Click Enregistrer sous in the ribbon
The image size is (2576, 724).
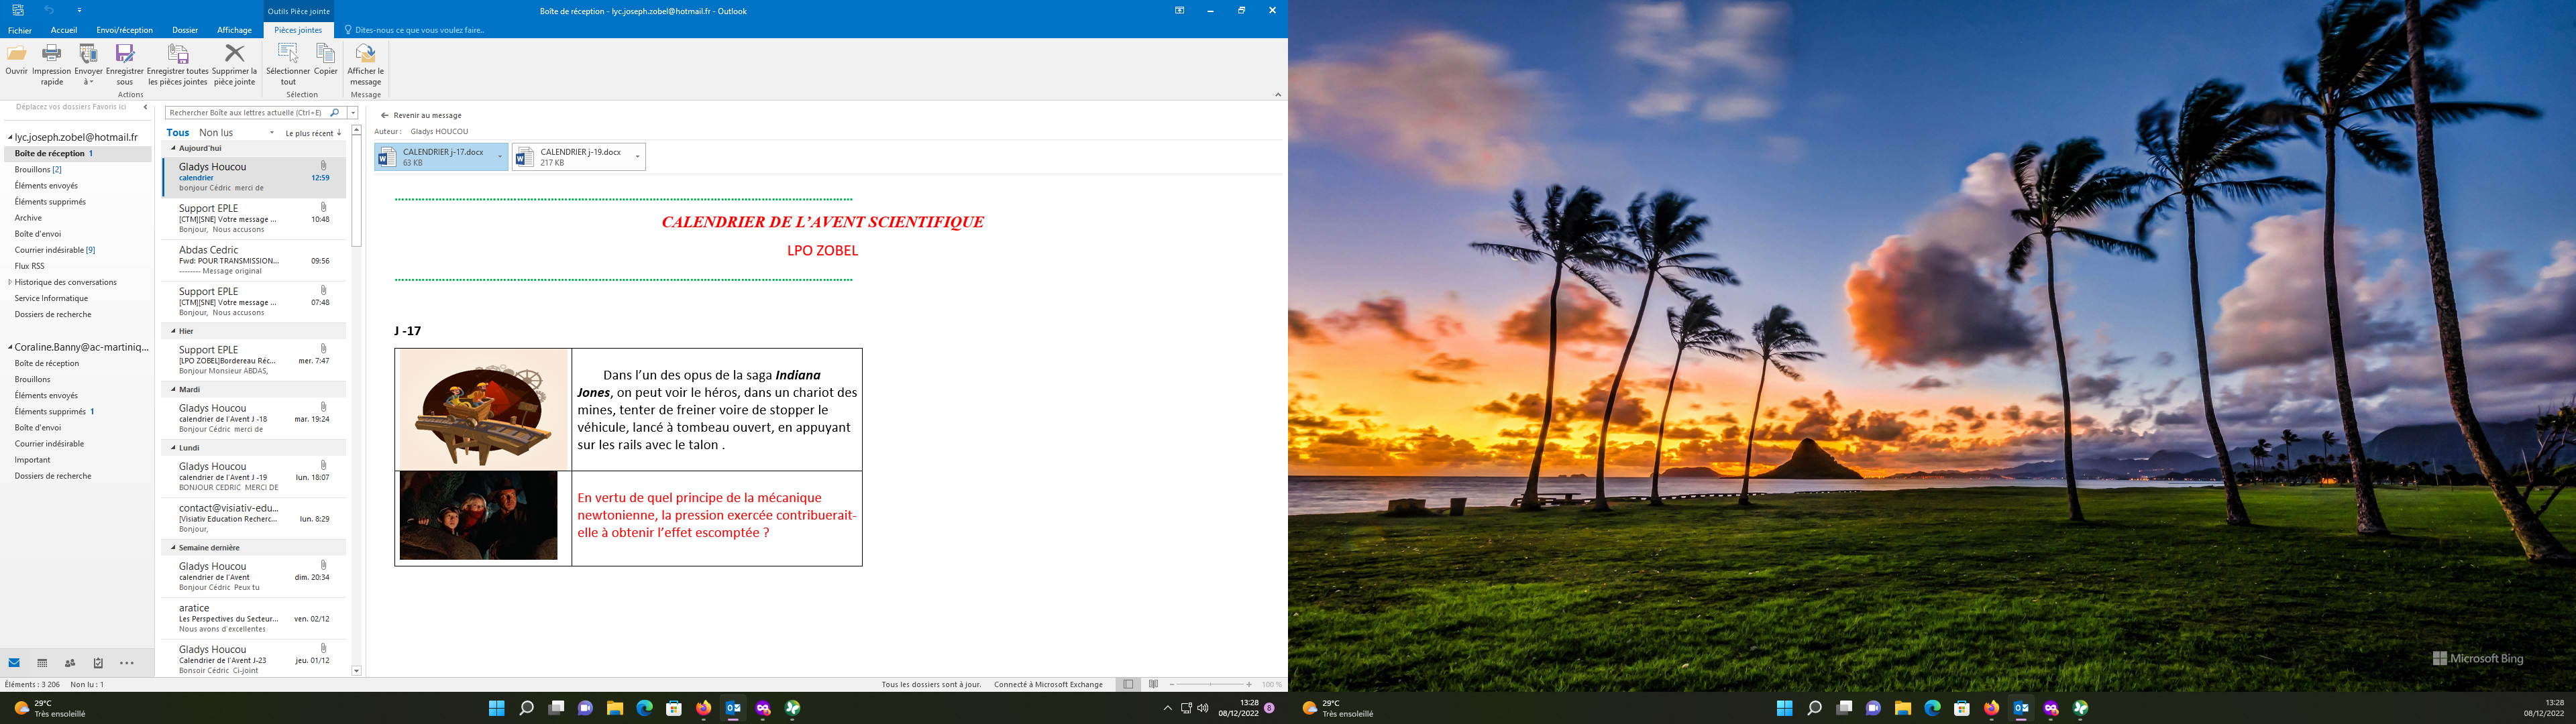click(124, 55)
